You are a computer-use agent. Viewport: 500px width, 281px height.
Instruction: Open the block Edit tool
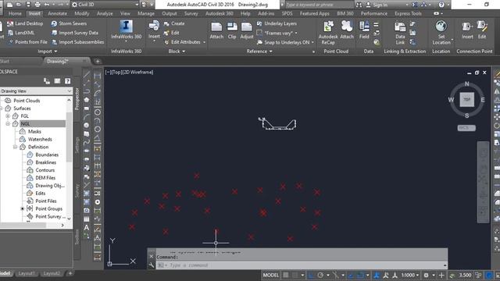tap(172, 33)
